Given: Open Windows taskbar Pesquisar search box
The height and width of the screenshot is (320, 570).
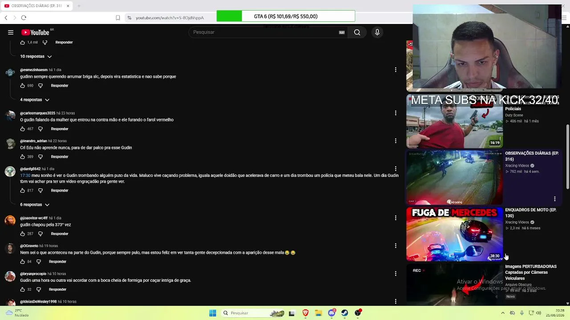Looking at the screenshot, I should tap(252, 313).
